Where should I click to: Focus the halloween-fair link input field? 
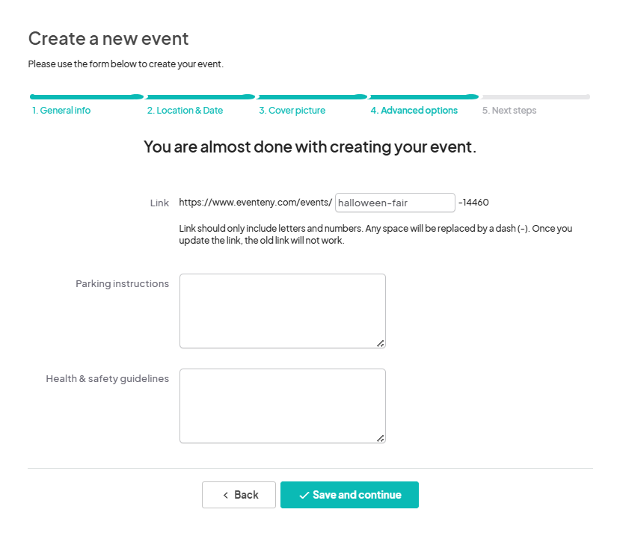tap(395, 203)
